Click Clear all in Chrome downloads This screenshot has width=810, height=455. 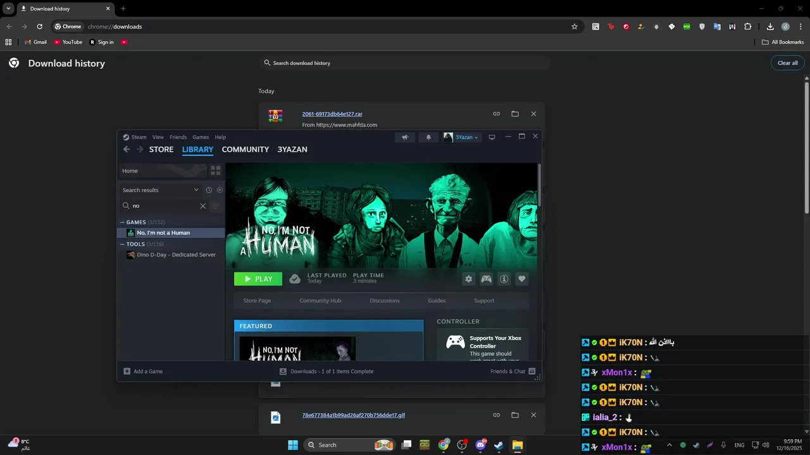click(788, 63)
